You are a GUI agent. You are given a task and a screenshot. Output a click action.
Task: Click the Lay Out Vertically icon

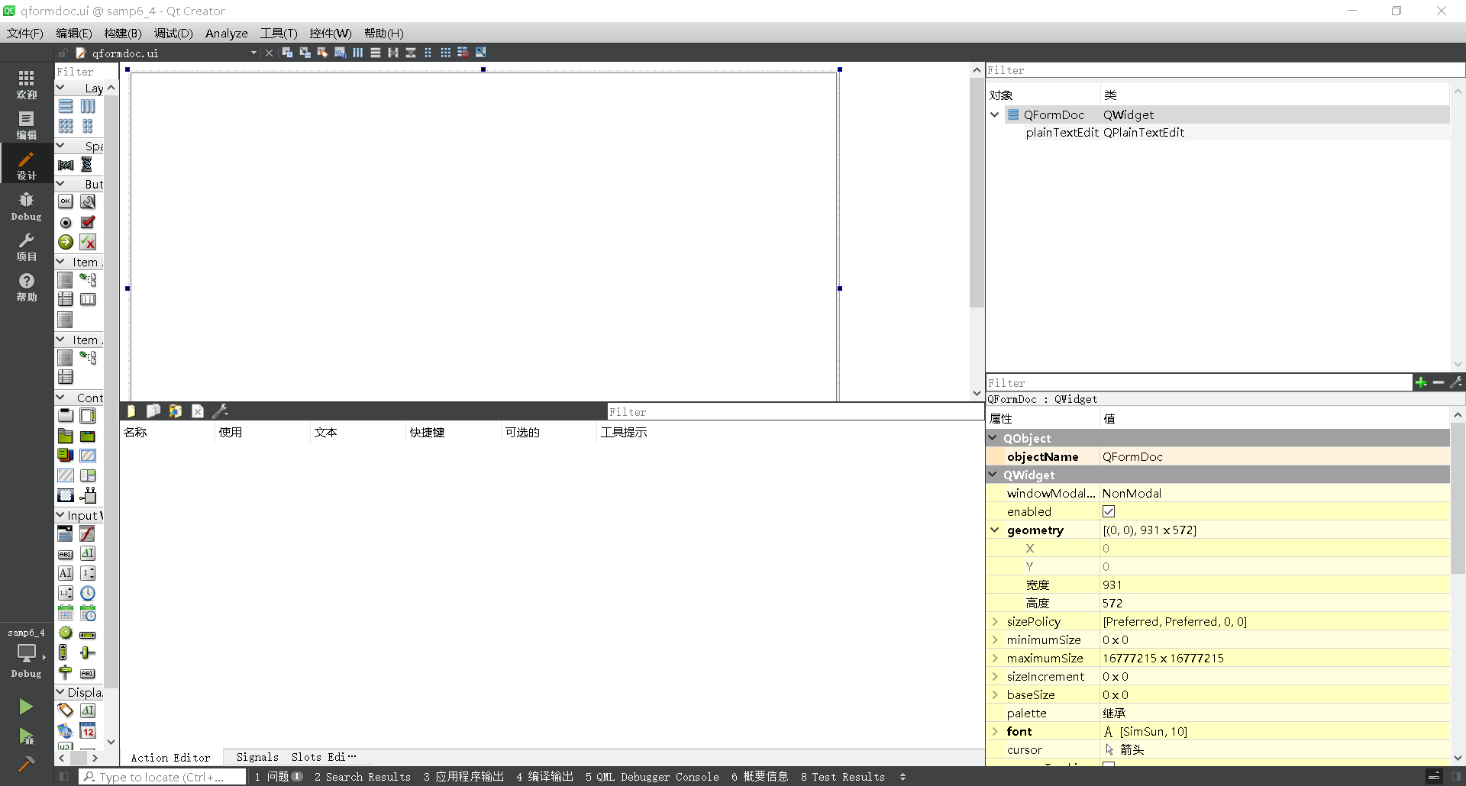tap(375, 52)
